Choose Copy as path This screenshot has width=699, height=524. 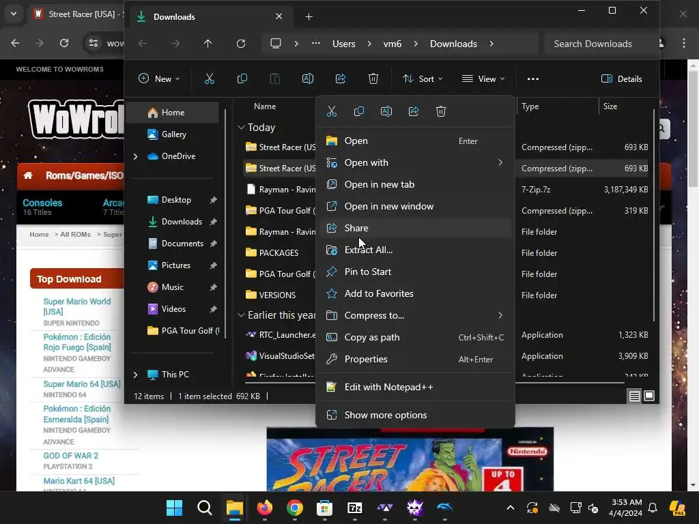click(416, 337)
